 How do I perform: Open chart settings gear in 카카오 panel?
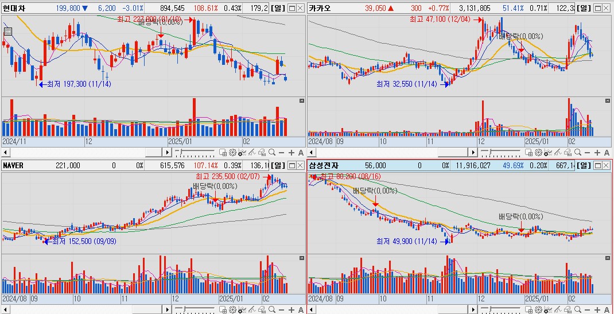coord(538,152)
